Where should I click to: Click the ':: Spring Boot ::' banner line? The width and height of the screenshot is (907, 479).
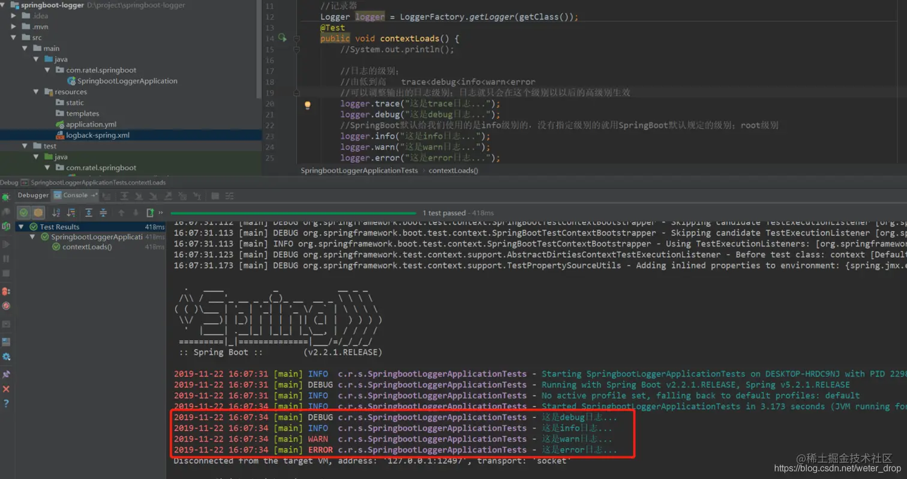click(221, 352)
